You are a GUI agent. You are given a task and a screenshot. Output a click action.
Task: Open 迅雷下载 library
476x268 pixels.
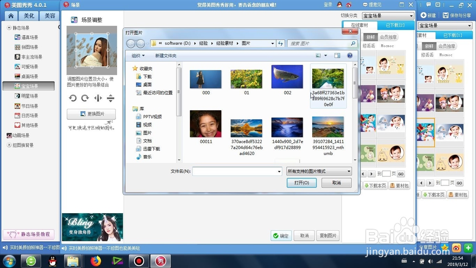point(148,149)
